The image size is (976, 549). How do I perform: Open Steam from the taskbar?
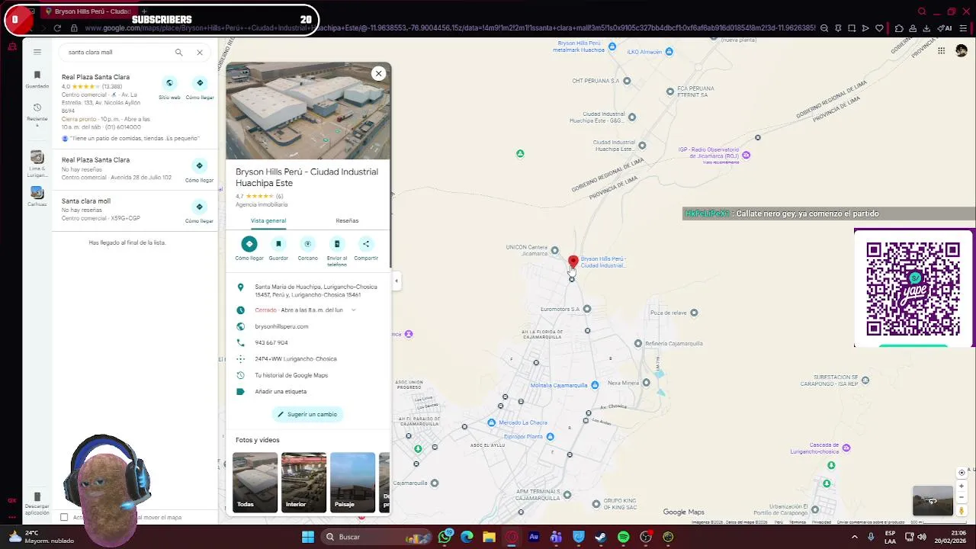pos(601,537)
